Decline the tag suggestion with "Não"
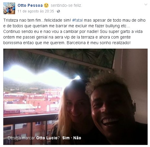 point(77,138)
